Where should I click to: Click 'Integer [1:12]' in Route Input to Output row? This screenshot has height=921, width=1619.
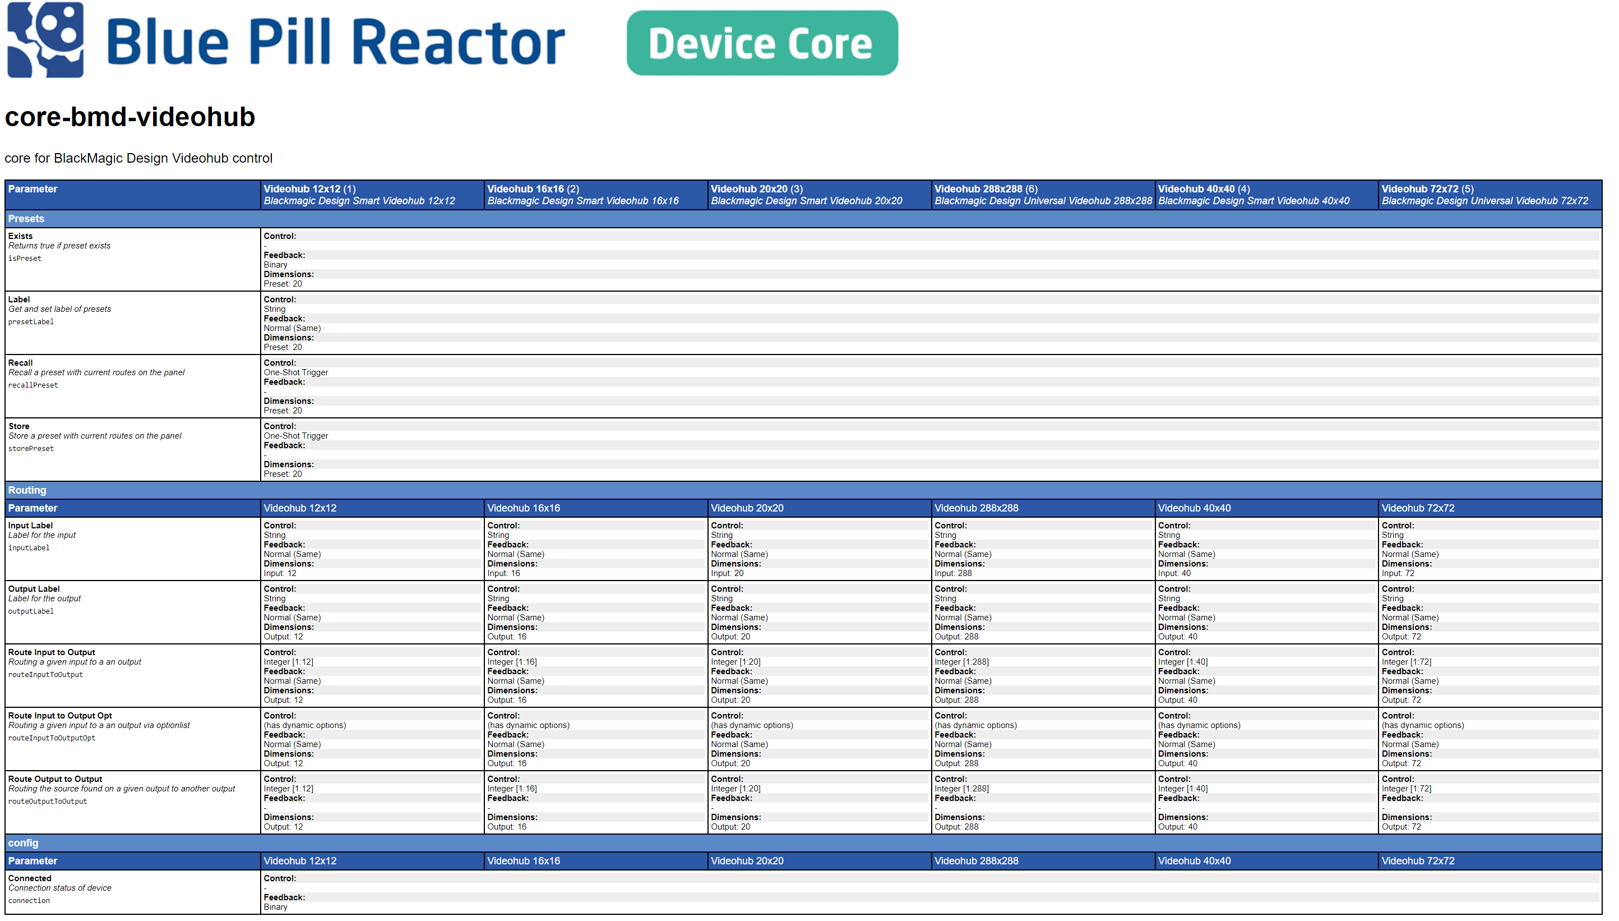289,662
